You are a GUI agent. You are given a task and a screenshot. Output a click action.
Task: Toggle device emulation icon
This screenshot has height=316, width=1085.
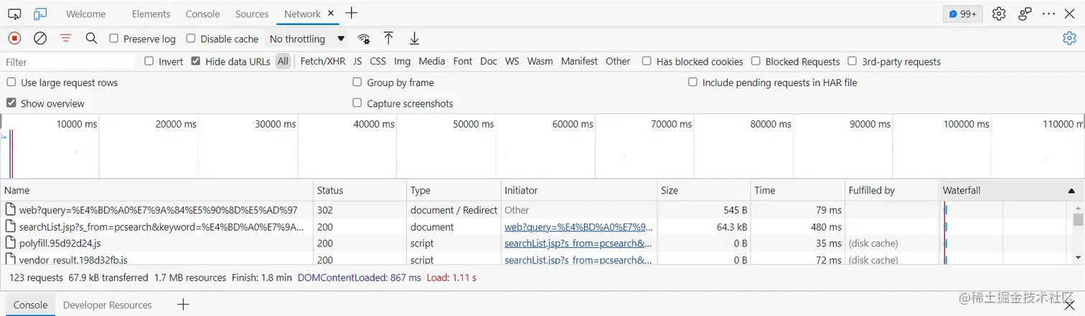[x=40, y=14]
